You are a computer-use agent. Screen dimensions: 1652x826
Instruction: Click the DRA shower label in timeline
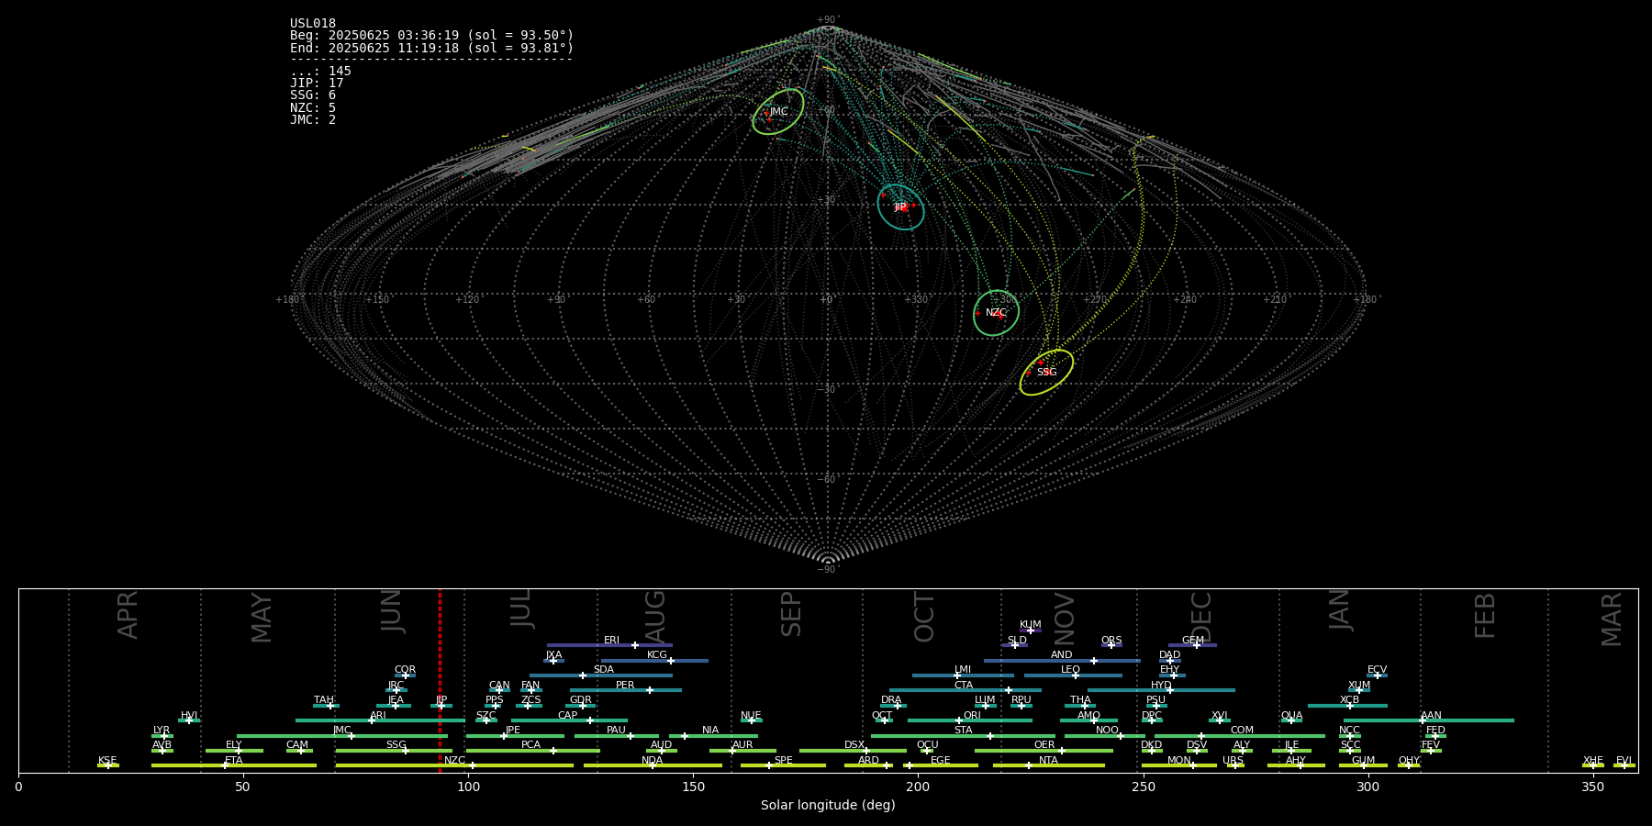coord(891,700)
